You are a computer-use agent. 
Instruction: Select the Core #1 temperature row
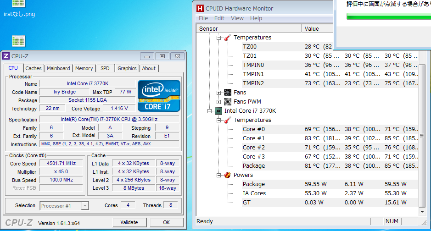330,138
